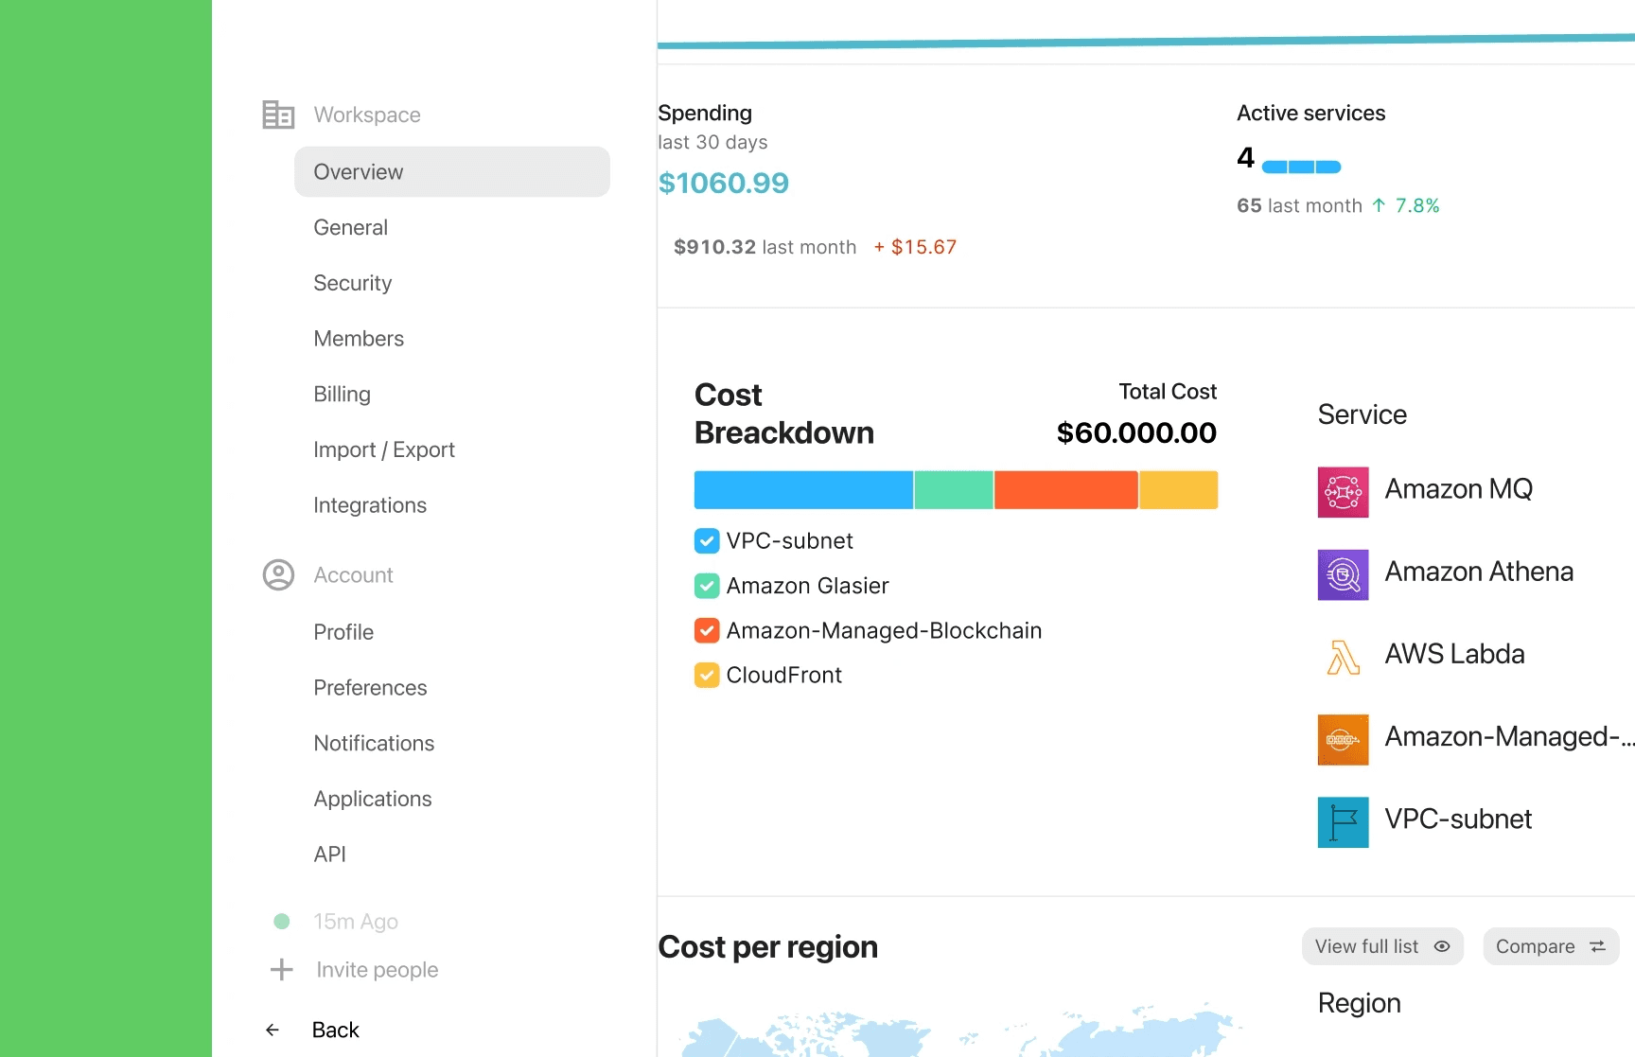Click the + $15.67 change value
Screen dimensions: 1635x1057
click(x=915, y=247)
